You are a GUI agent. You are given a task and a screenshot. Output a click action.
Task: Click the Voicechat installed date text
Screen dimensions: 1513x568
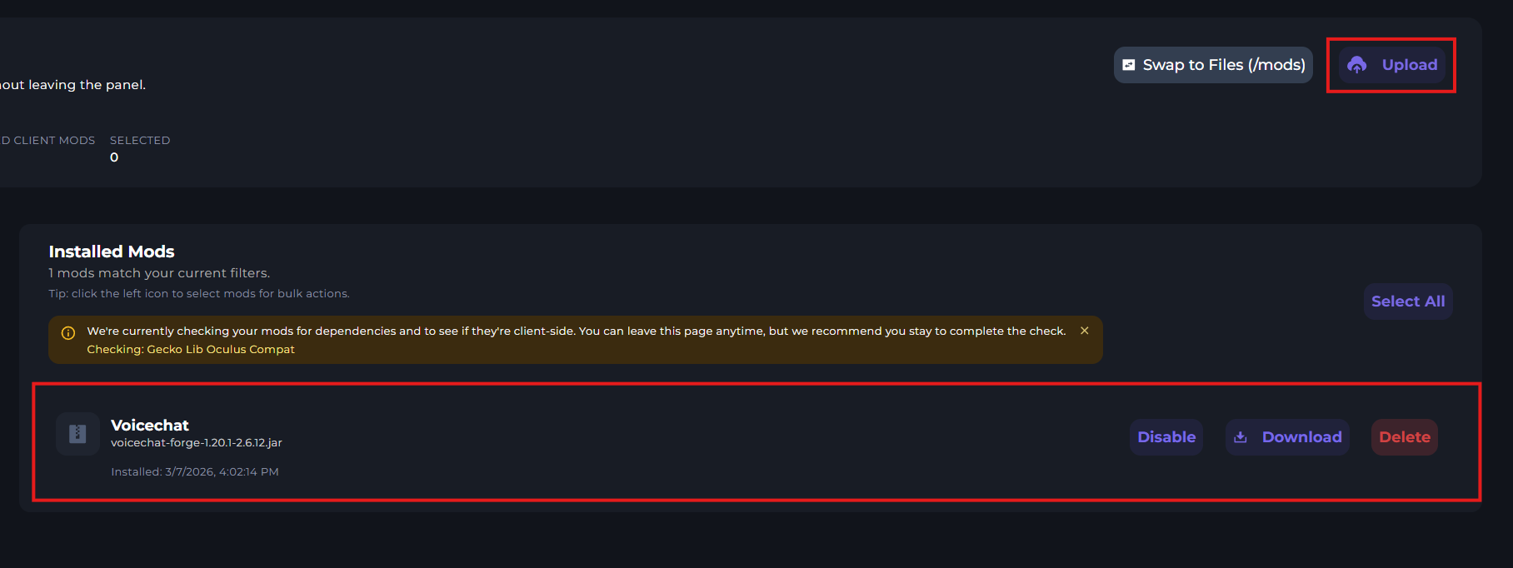[x=195, y=471]
